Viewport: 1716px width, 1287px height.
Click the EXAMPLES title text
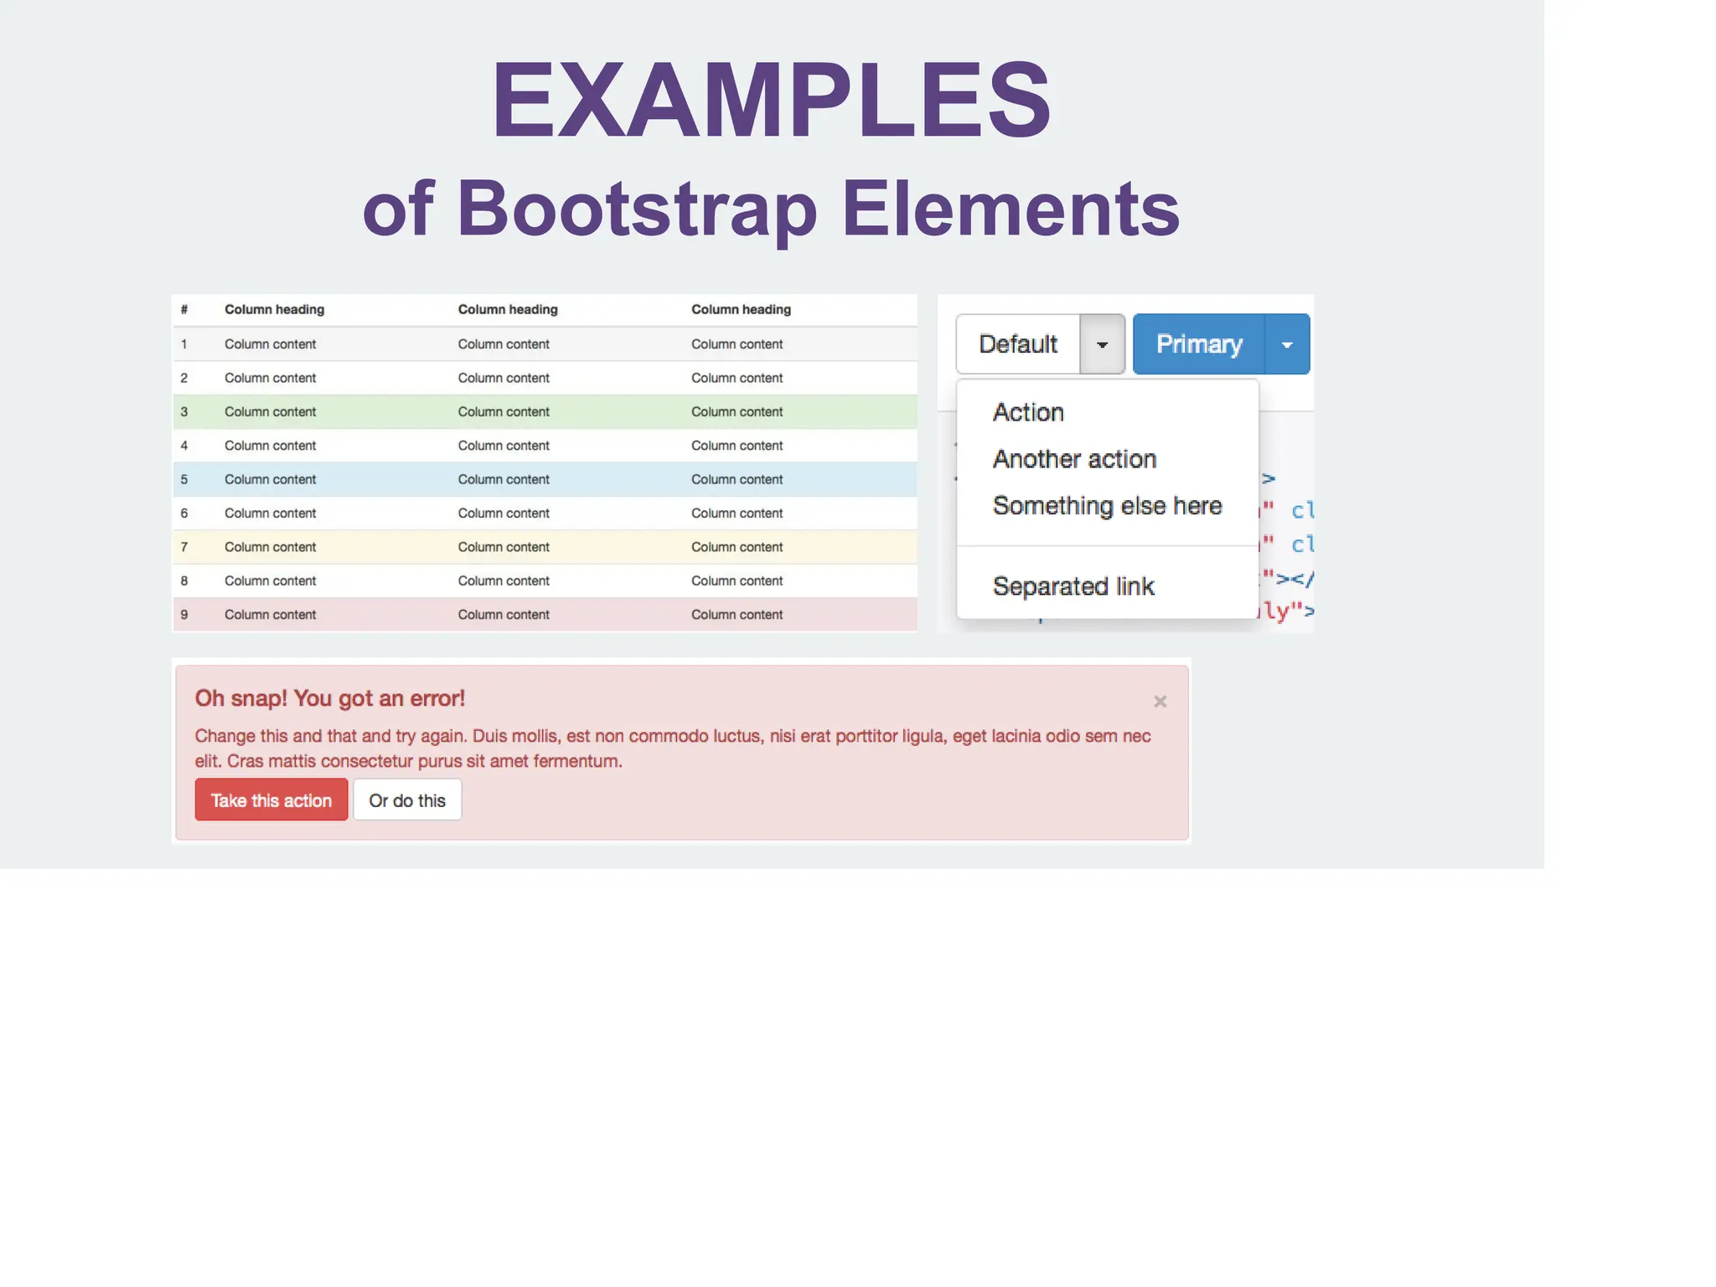pos(771,99)
